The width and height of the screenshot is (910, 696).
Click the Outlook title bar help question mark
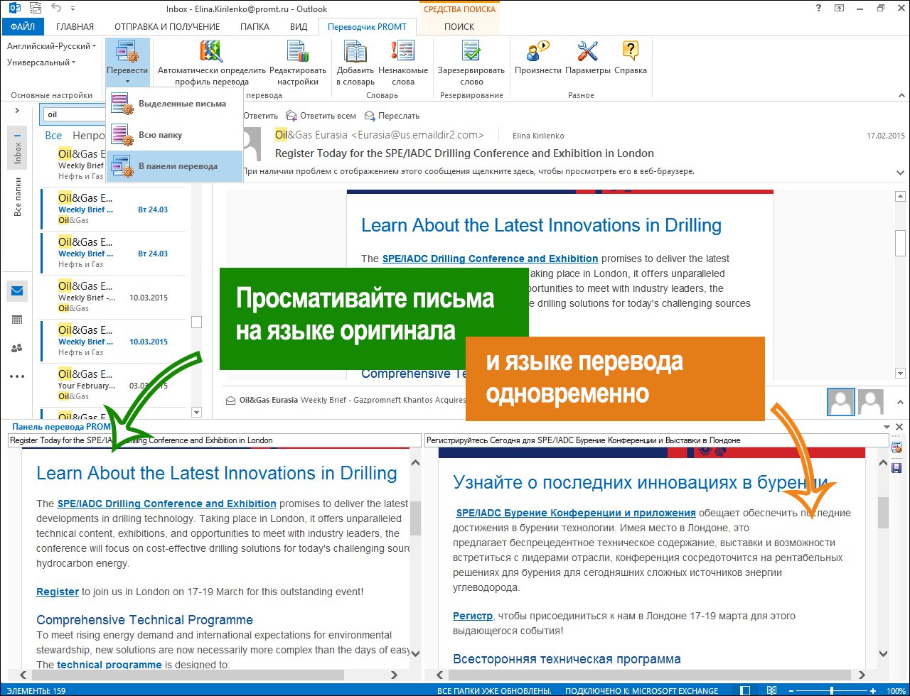[x=819, y=9]
